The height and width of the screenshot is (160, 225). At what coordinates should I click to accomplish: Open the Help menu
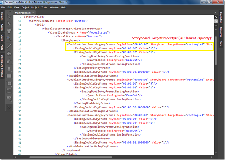[x=64, y=7]
